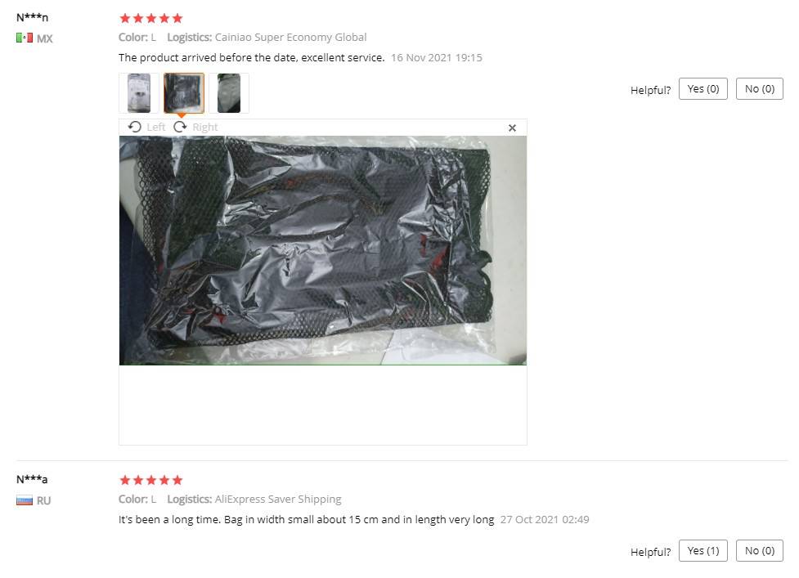The height and width of the screenshot is (578, 799).
Task: Vote No (0) on N***n's review
Action: (x=759, y=88)
